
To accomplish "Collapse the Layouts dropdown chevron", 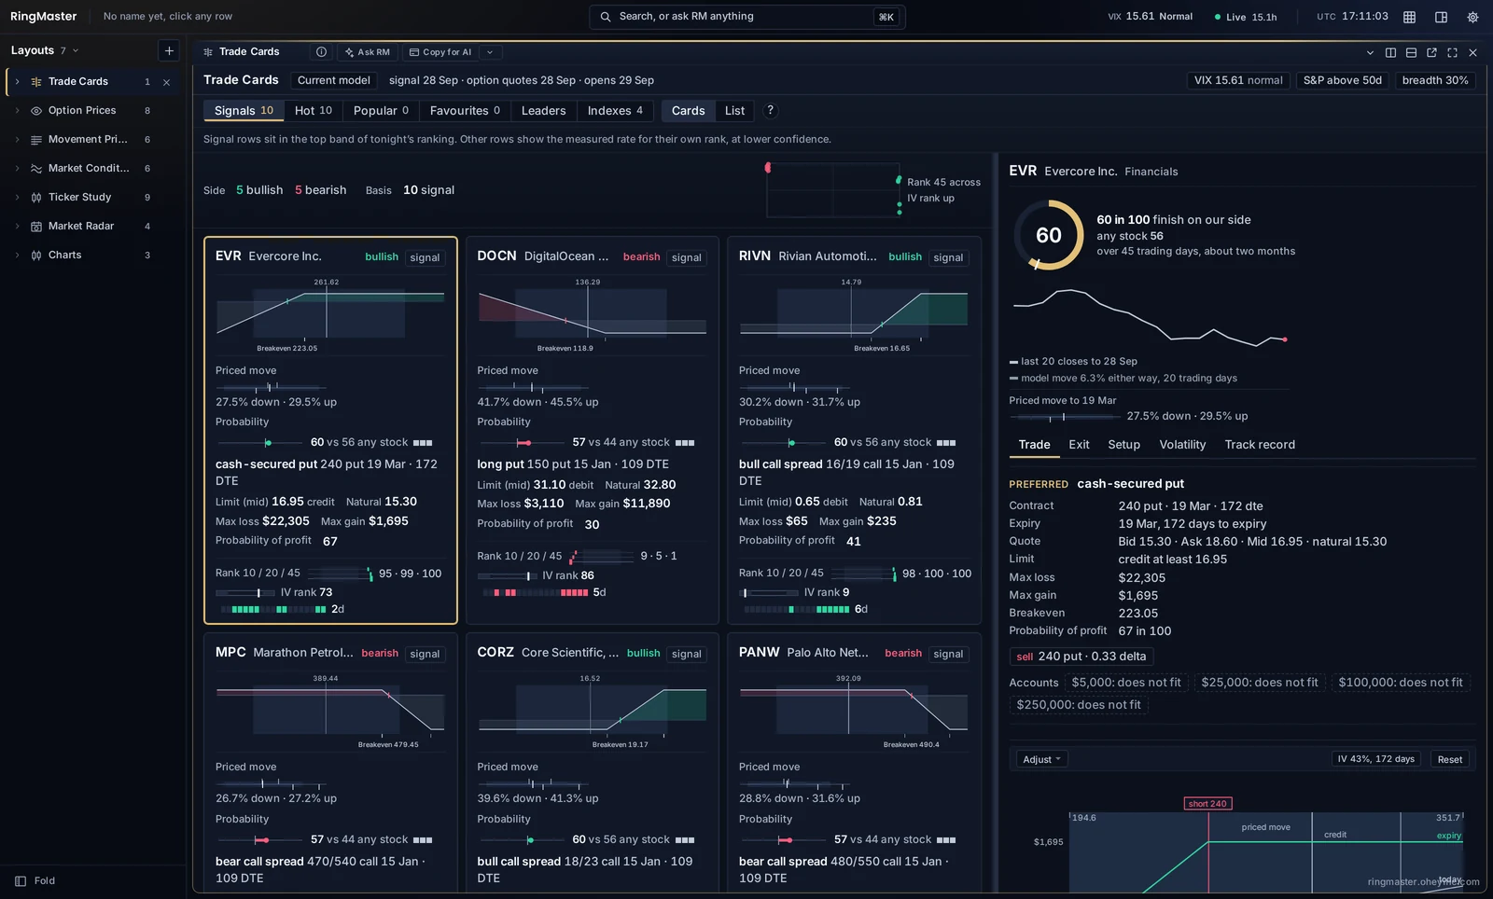I will [x=76, y=50].
